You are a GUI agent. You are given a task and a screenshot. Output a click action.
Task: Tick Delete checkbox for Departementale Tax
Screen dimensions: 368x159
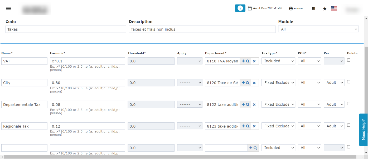point(349,103)
